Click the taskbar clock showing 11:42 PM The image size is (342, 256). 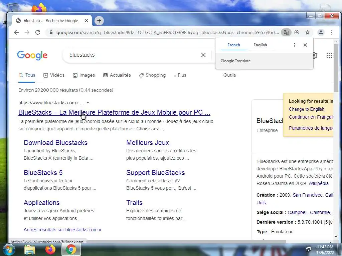pyautogui.click(x=325, y=247)
